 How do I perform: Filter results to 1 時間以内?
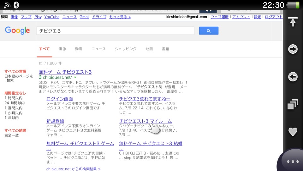tap(14, 98)
